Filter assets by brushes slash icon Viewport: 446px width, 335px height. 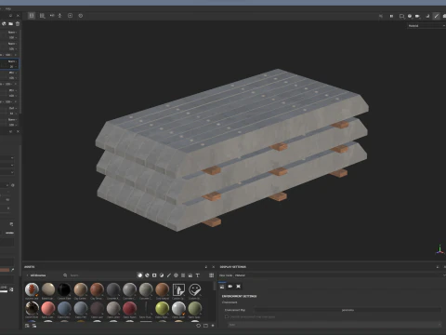coord(169,275)
